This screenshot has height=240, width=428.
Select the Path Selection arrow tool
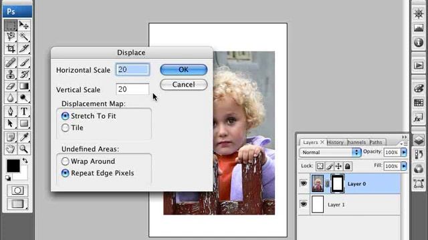pos(11,123)
